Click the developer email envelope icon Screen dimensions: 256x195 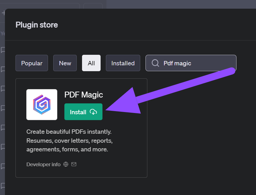(x=74, y=164)
